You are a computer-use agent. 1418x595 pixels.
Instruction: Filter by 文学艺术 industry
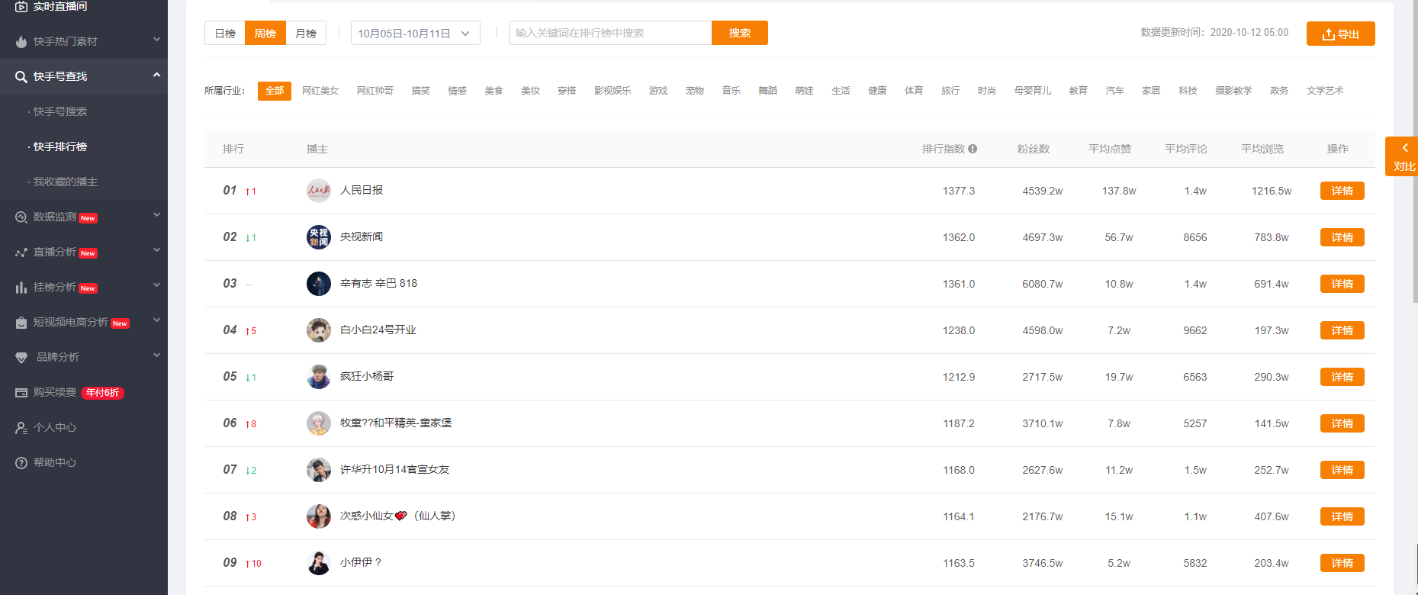coord(1325,91)
